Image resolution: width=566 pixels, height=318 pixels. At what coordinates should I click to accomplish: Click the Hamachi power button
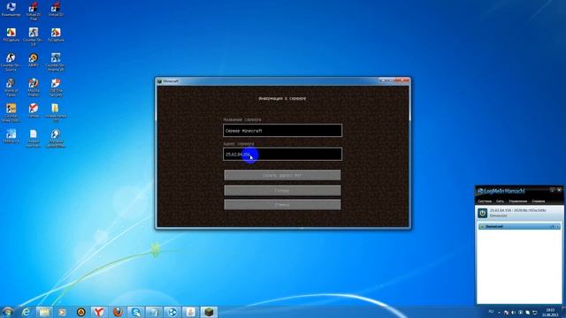[483, 213]
